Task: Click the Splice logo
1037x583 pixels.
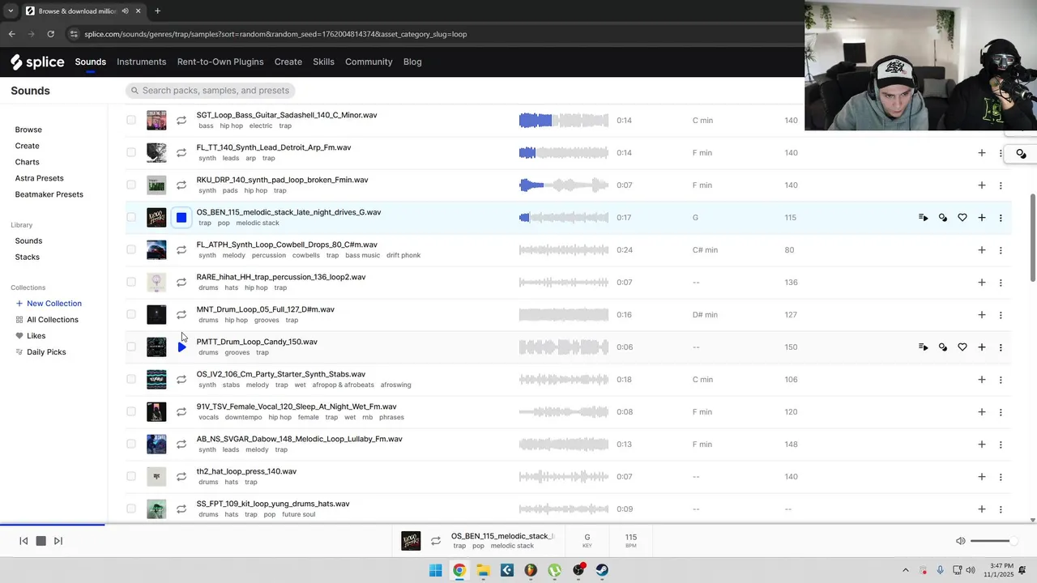Action: [37, 62]
